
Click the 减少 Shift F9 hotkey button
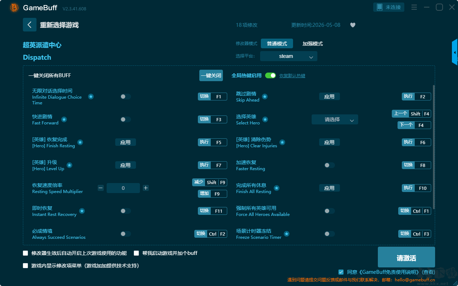coord(210,182)
